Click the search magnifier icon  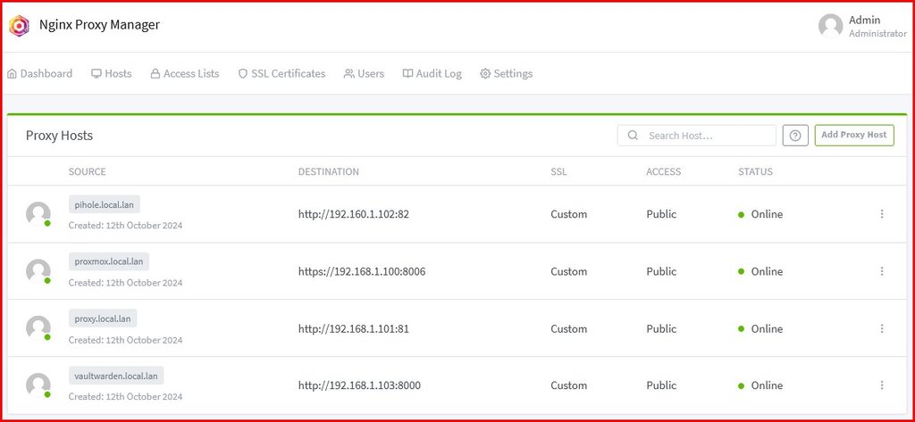pyautogui.click(x=633, y=136)
